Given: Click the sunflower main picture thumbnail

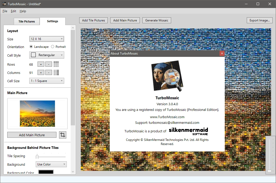Looking at the screenshot, I should click(37, 113).
